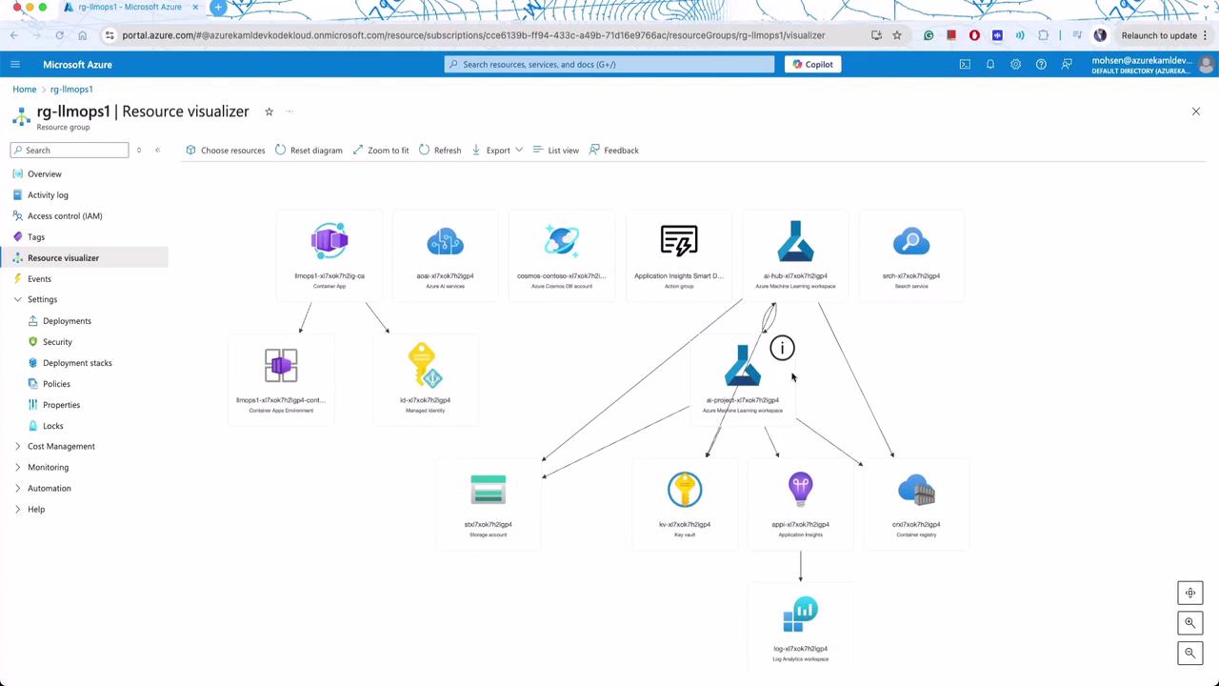Open portal settings gear
Viewport: 1219px width, 686px height.
tap(1015, 65)
